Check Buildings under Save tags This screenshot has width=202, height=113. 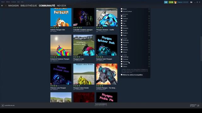coord(122,56)
